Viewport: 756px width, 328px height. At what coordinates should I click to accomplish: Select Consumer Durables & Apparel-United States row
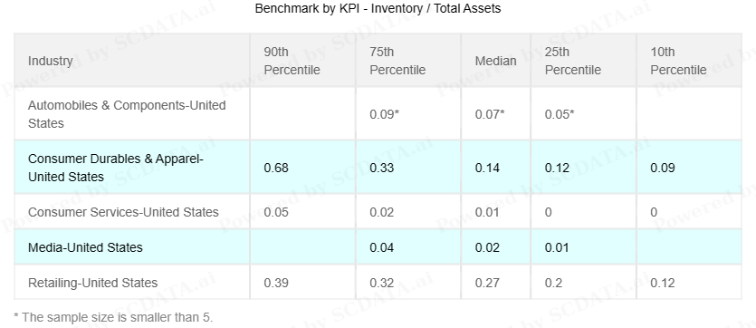tap(378, 168)
